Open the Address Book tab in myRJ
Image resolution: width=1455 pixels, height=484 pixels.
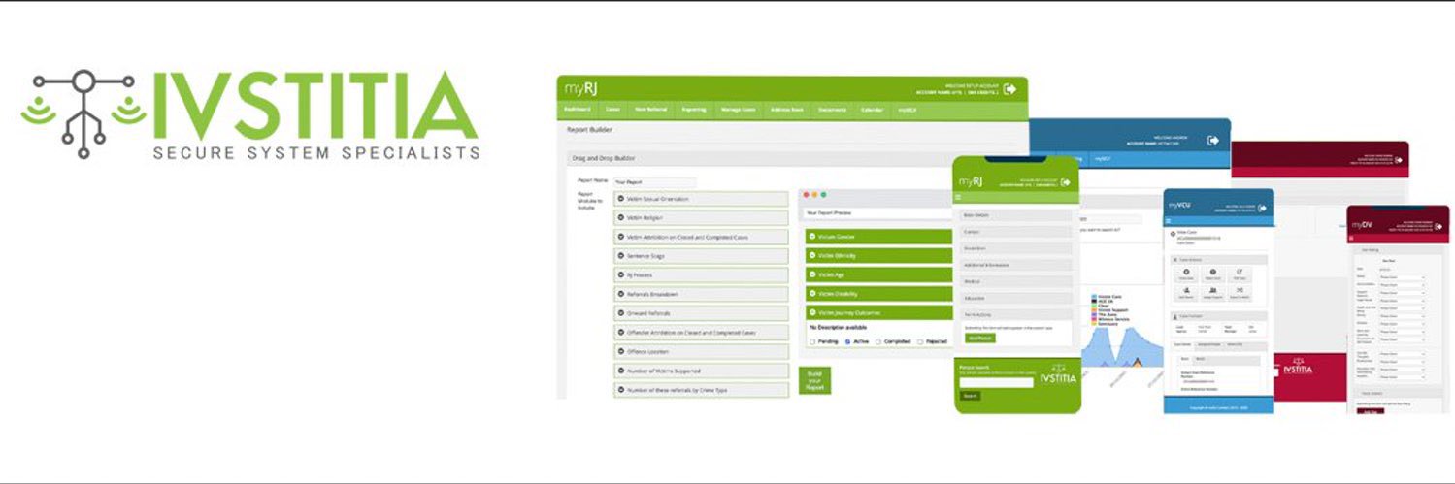click(x=786, y=110)
